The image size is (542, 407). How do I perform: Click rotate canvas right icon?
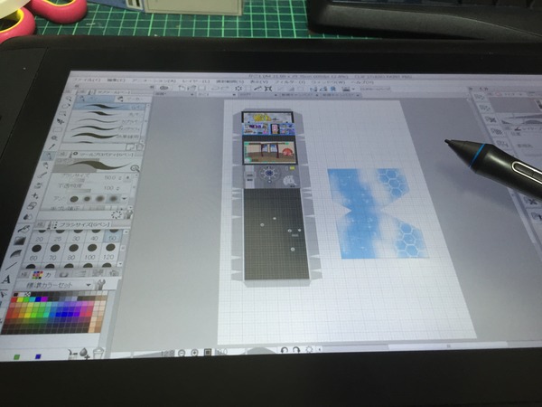(296, 349)
